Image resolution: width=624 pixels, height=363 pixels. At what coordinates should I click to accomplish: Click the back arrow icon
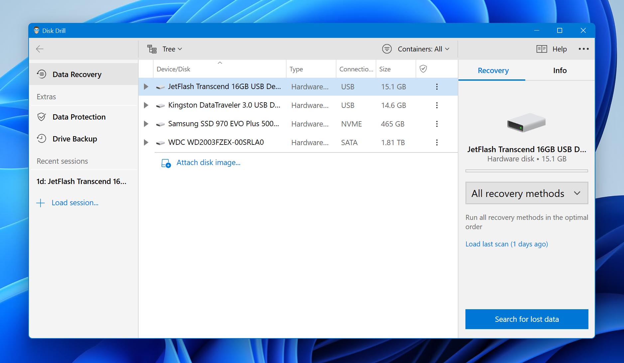coord(40,49)
